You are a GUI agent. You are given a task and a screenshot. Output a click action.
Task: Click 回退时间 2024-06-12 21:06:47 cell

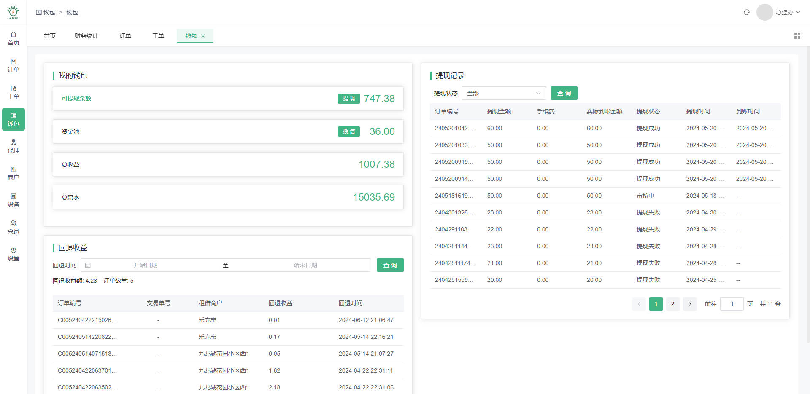366,320
